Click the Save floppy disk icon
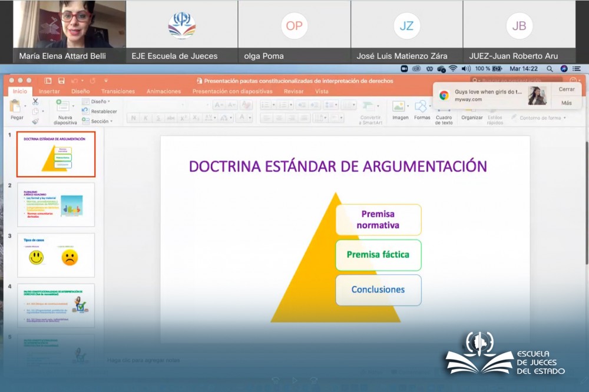This screenshot has width=589, height=392. 61,81
